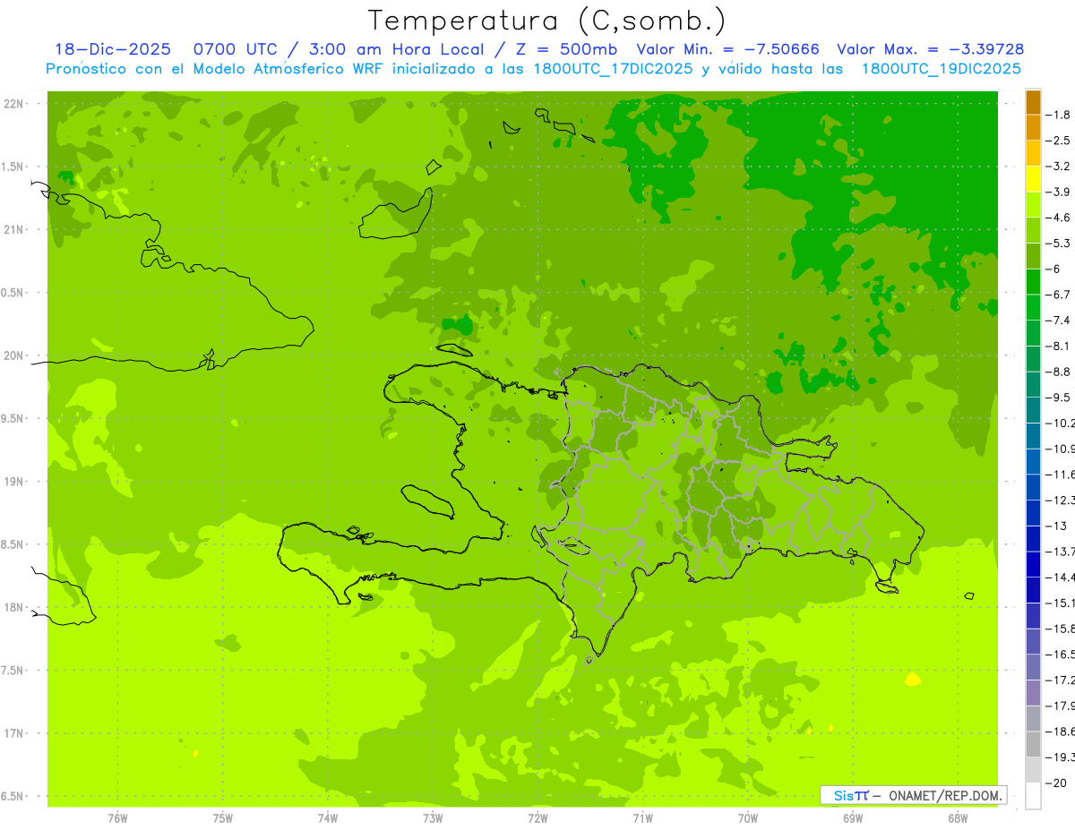Click the '74W' longitude label

click(327, 817)
